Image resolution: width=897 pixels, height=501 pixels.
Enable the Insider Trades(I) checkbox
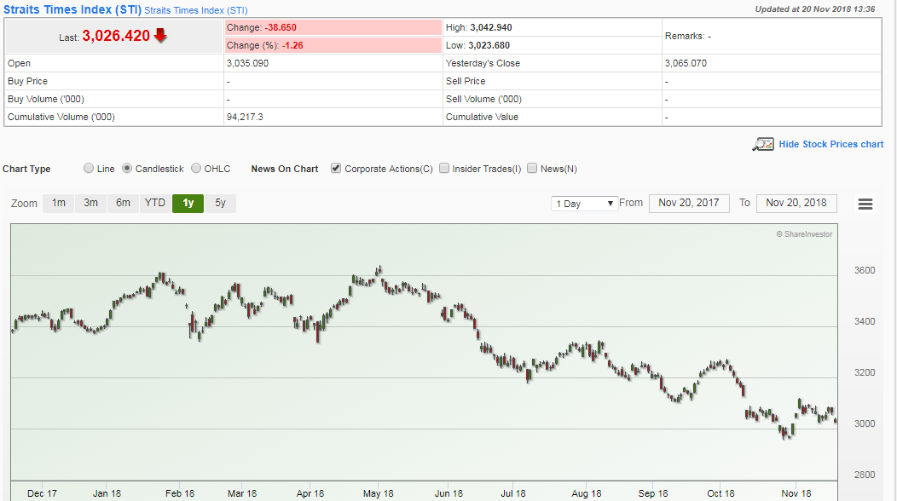[444, 169]
